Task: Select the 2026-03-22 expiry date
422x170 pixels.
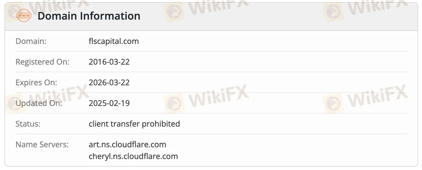Action: pos(109,82)
